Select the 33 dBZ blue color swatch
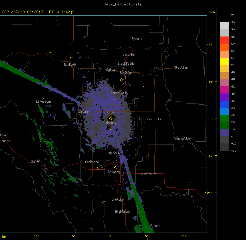The height and width of the screenshot is (240, 246). (x=224, y=104)
